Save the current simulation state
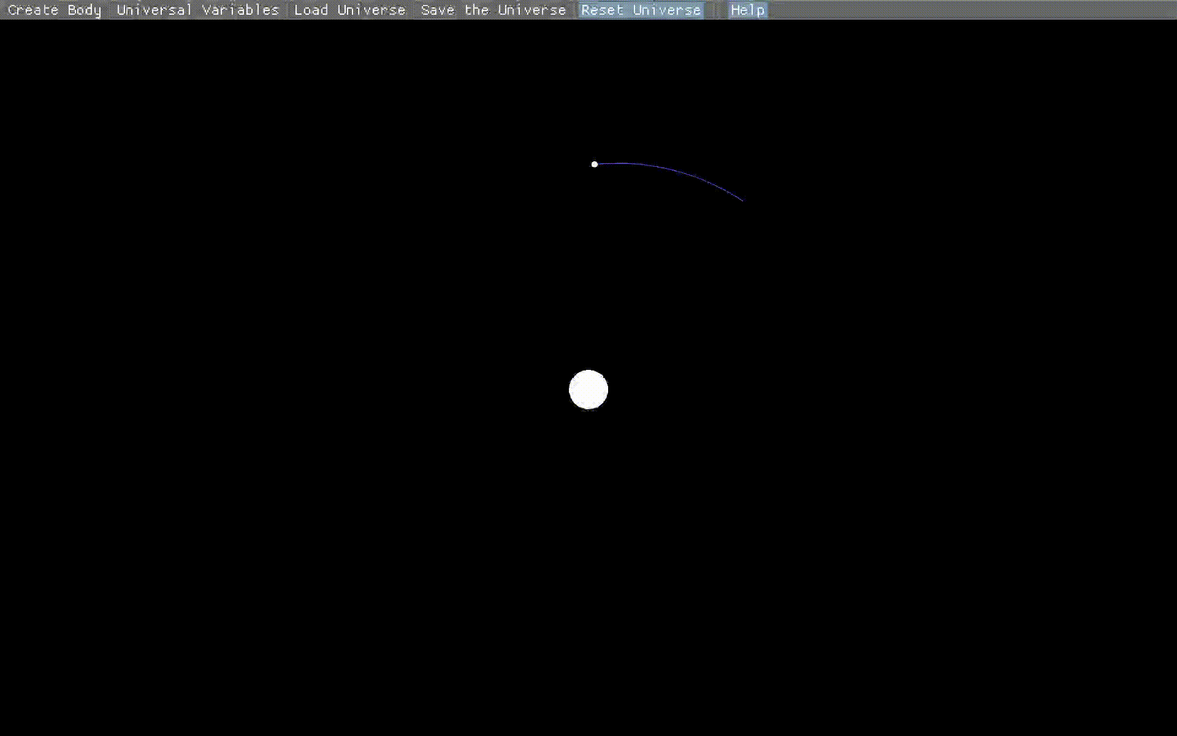This screenshot has height=736, width=1177. 493,10
